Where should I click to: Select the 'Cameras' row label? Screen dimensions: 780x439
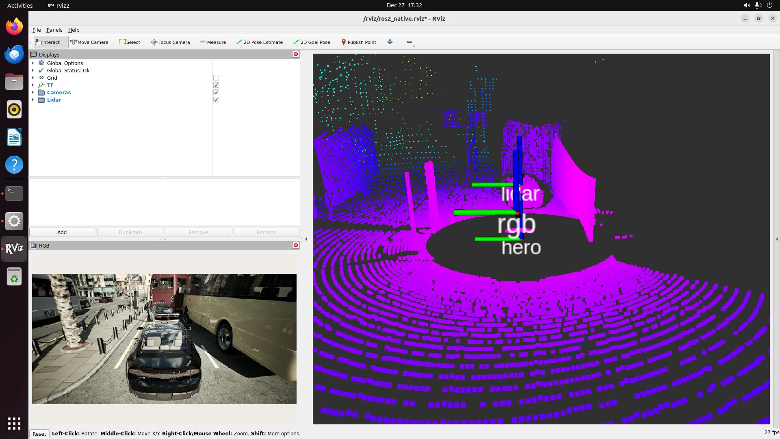point(59,92)
